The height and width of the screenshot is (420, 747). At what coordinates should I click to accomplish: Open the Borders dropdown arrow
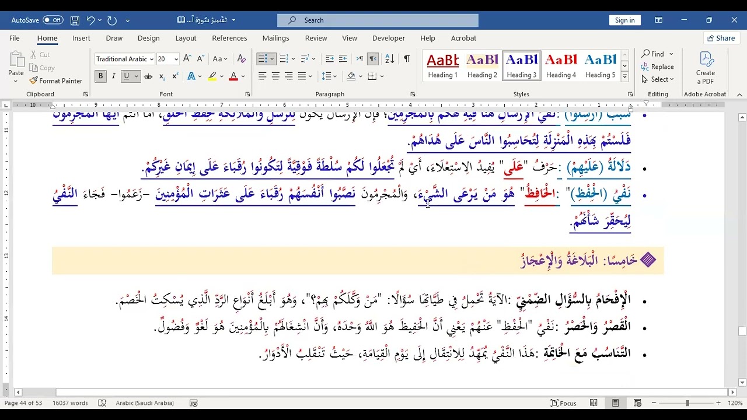tap(382, 76)
